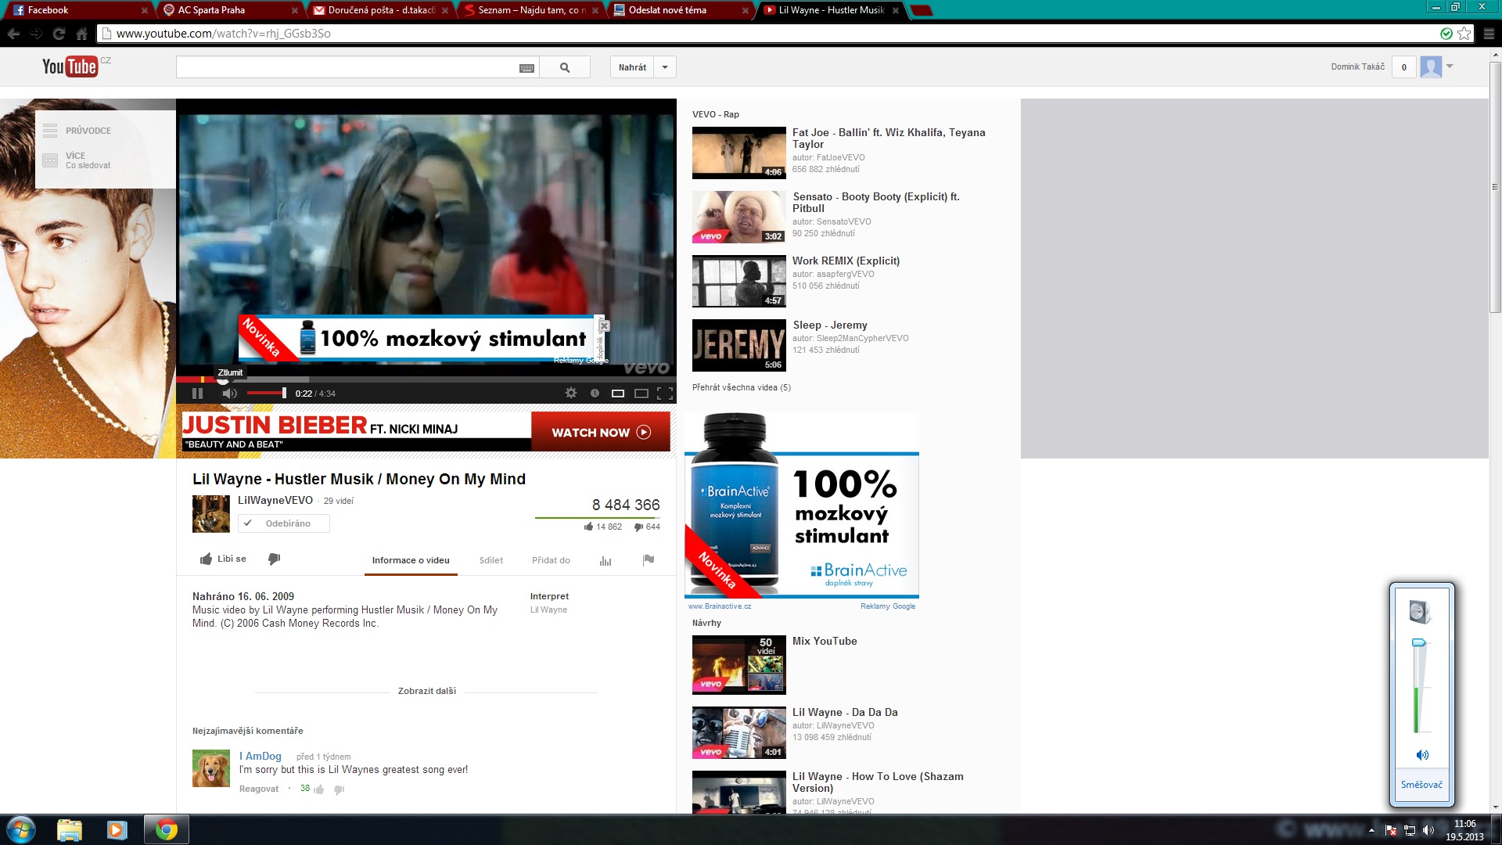Screen dimensions: 1502x845
Task: Toggle the Odebíráno subscription button
Action: (284, 523)
